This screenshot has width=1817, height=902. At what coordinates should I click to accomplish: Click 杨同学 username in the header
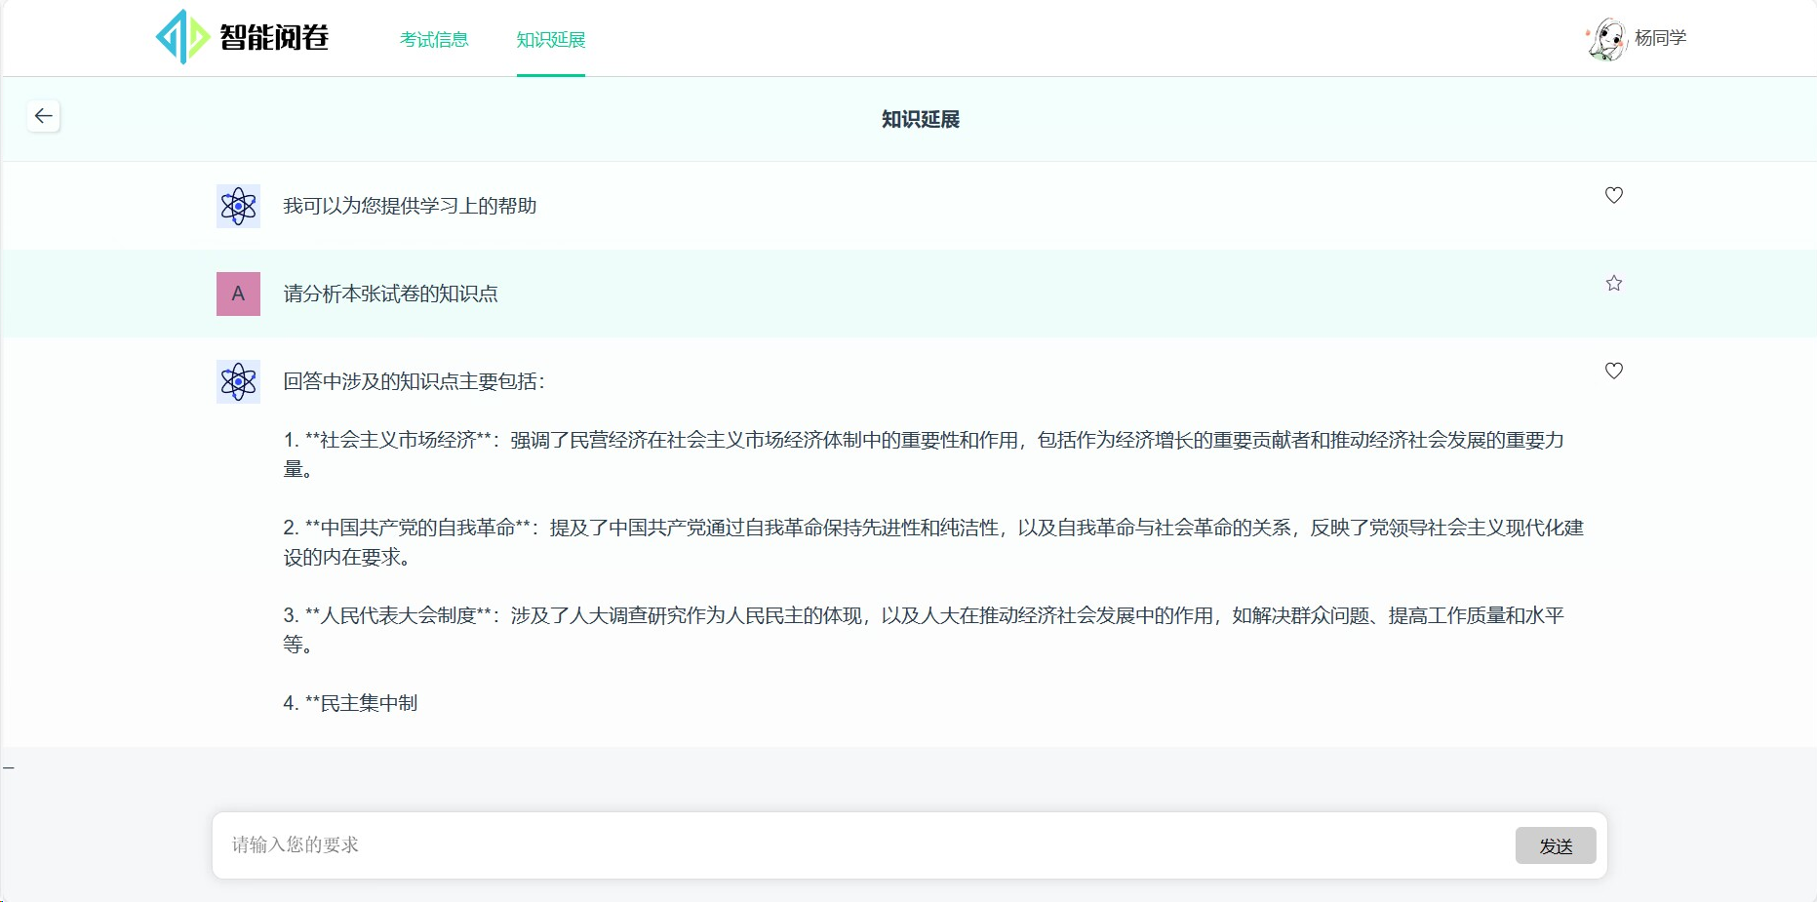pyautogui.click(x=1659, y=37)
